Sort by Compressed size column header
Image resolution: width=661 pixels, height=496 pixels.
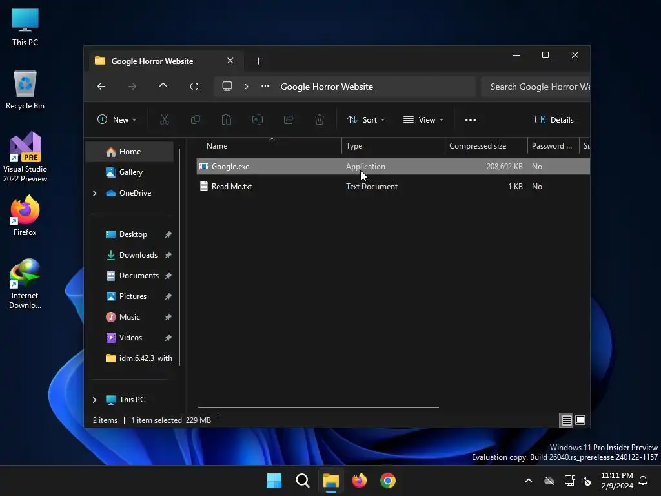point(486,146)
